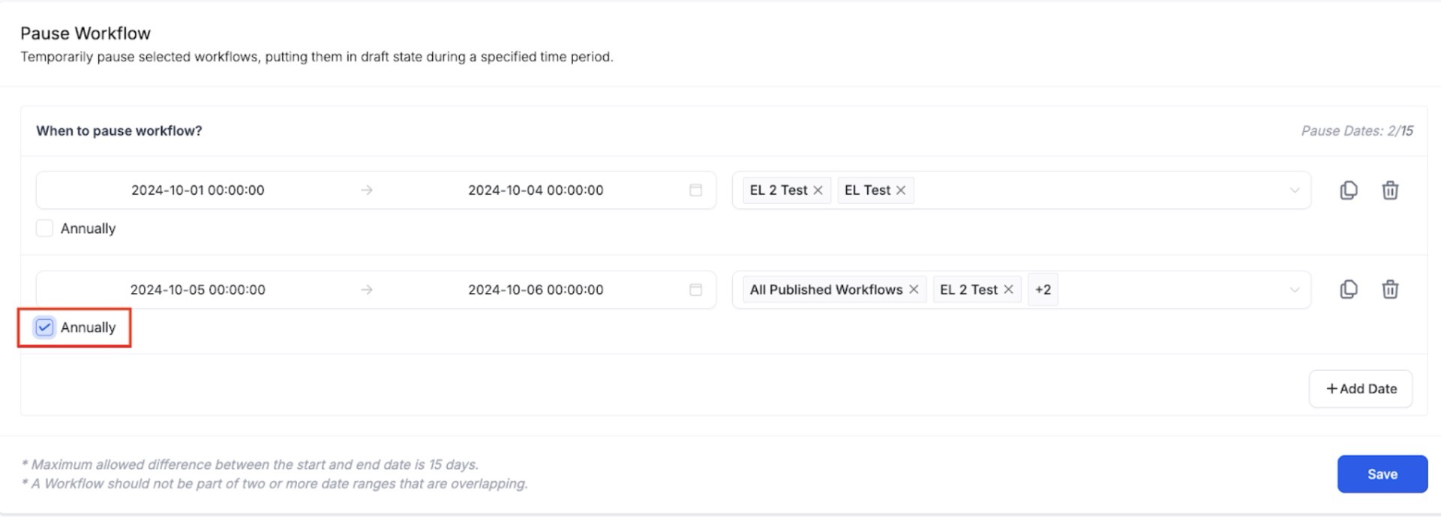Open calendar for second date range

pos(695,290)
